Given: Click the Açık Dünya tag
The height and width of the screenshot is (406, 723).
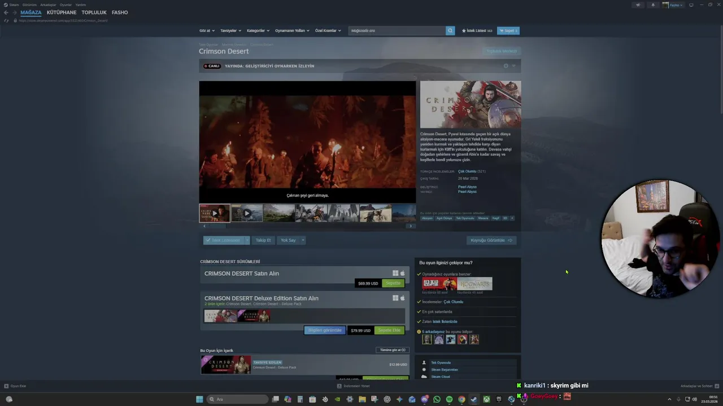Looking at the screenshot, I should tap(444, 218).
